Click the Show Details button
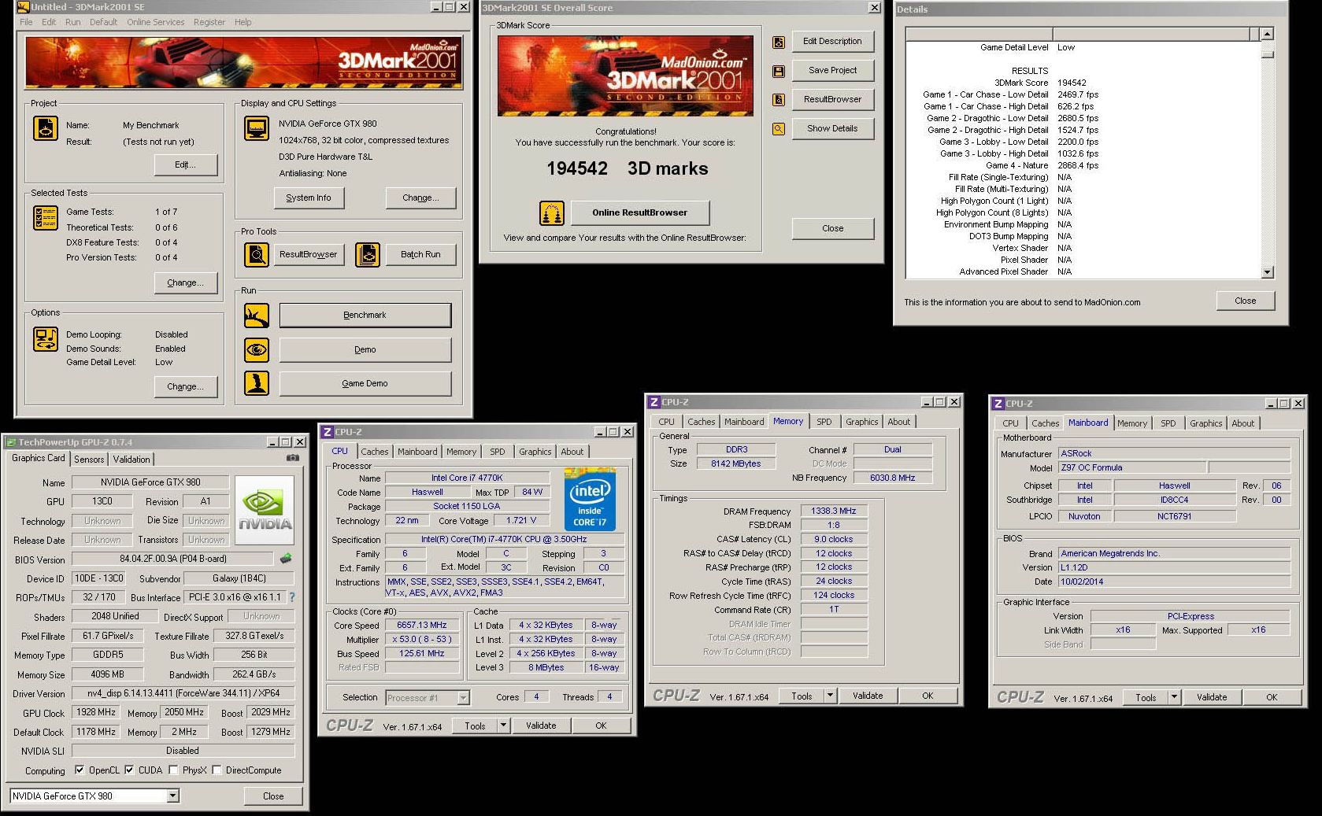1322x816 pixels. pos(832,129)
